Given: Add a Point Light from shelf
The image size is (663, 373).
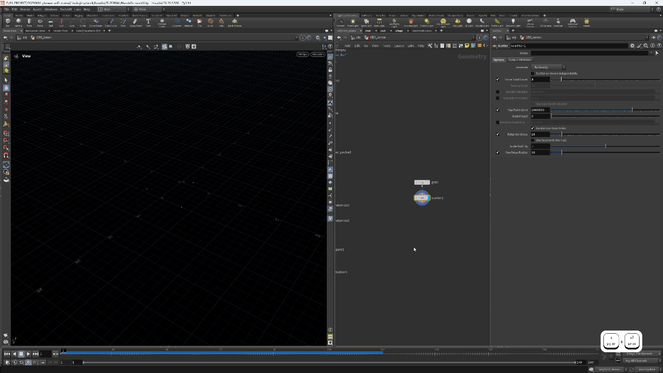Looking at the screenshot, I should (353, 22).
